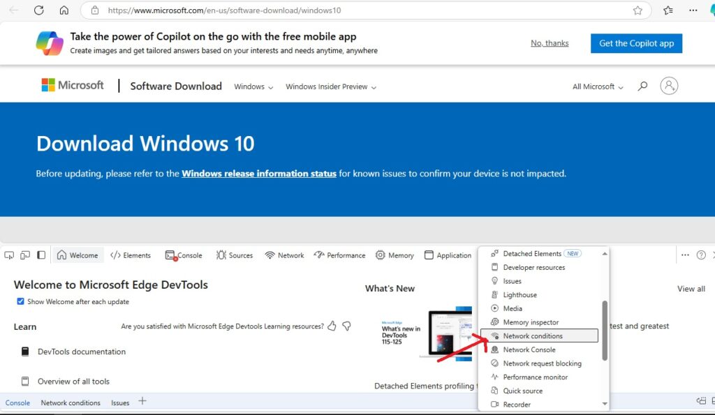715x415 pixels.
Task: Give thumbs down for Learning resources
Action: [x=346, y=326]
